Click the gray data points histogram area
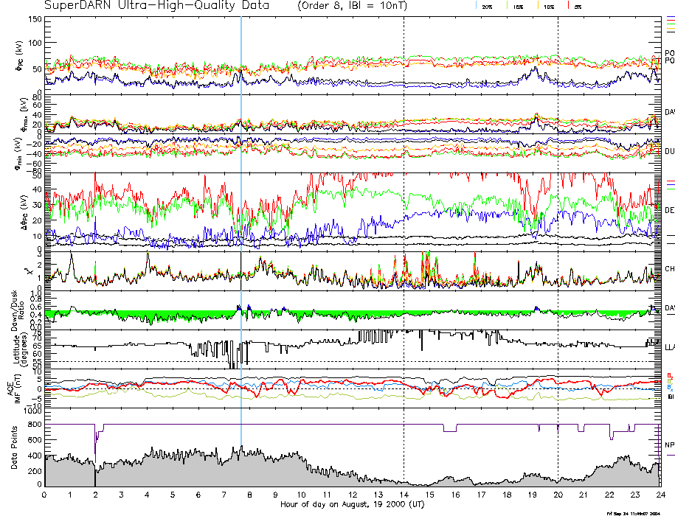 point(184,472)
